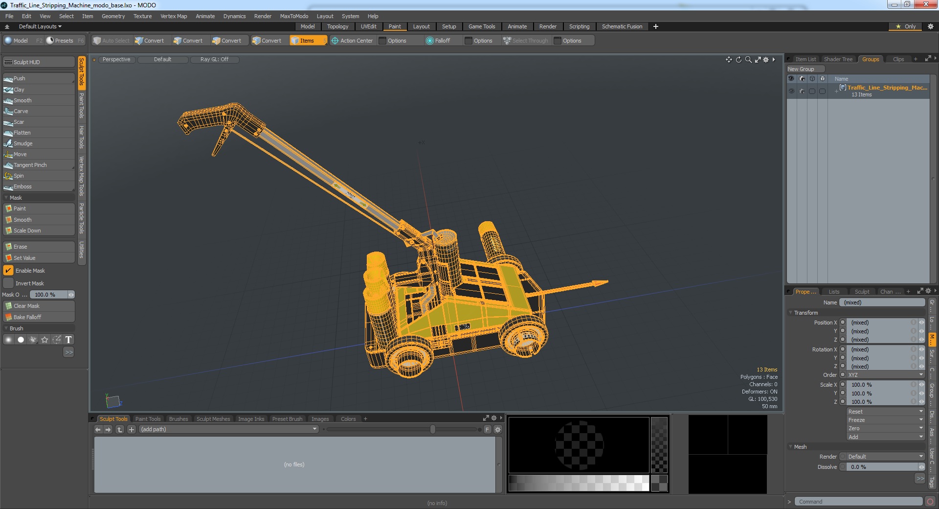
Task: Adjust the Mask Opacity 100.0 % slider
Action: pos(52,295)
